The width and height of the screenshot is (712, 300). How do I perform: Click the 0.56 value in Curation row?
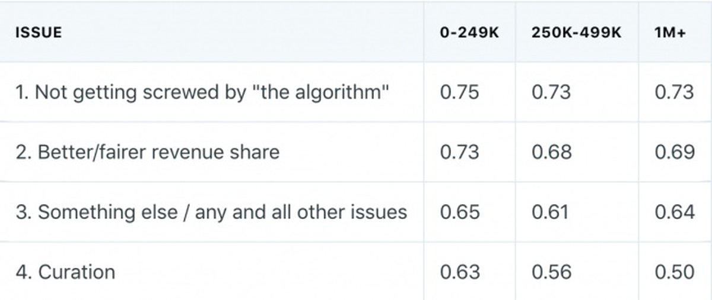[551, 272]
